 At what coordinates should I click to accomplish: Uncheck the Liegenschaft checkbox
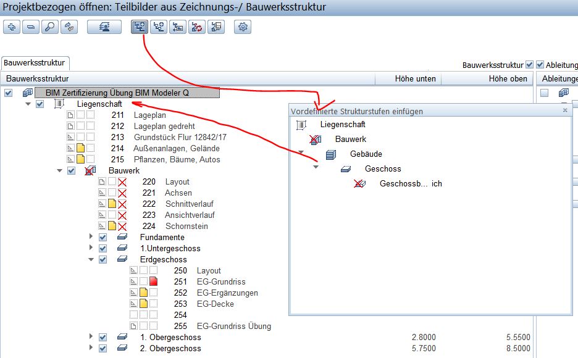(x=40, y=104)
